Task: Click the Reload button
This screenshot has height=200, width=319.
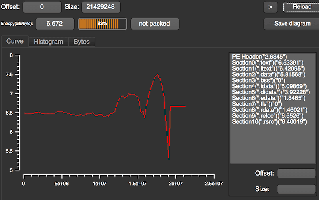Action: tap(301, 7)
